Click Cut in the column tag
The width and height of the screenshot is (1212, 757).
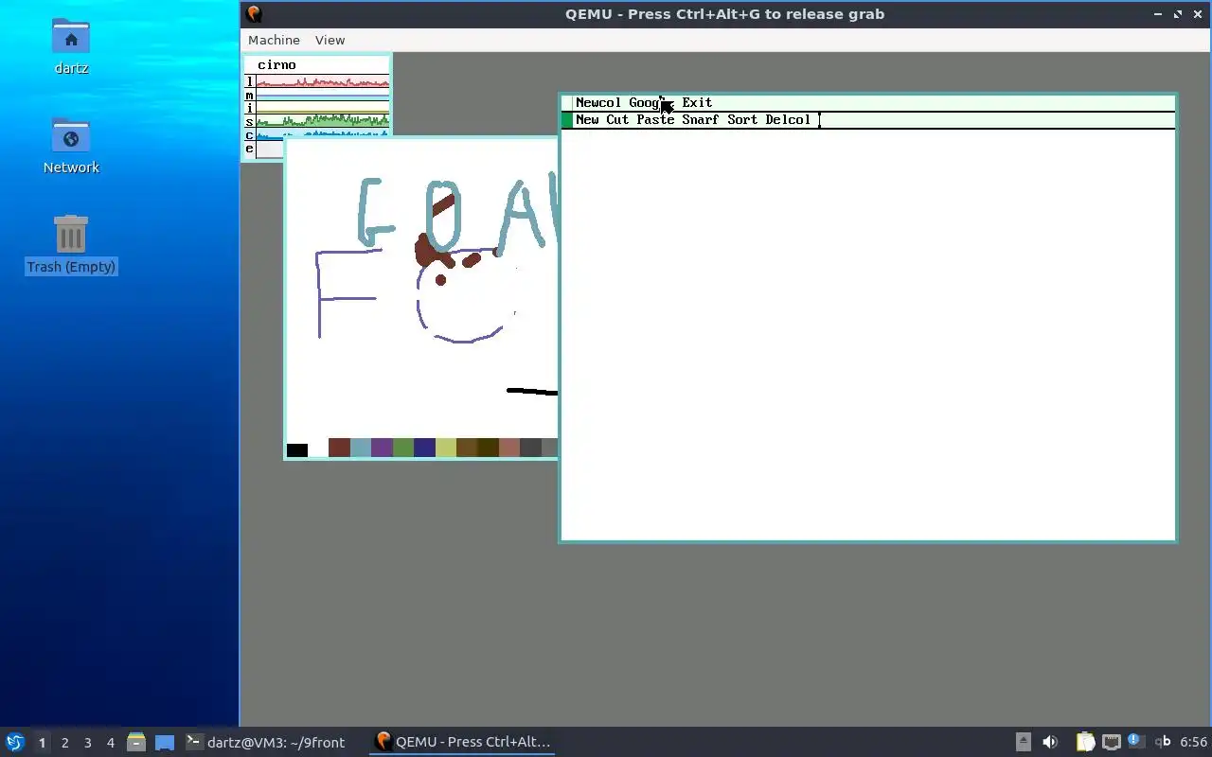[617, 119]
